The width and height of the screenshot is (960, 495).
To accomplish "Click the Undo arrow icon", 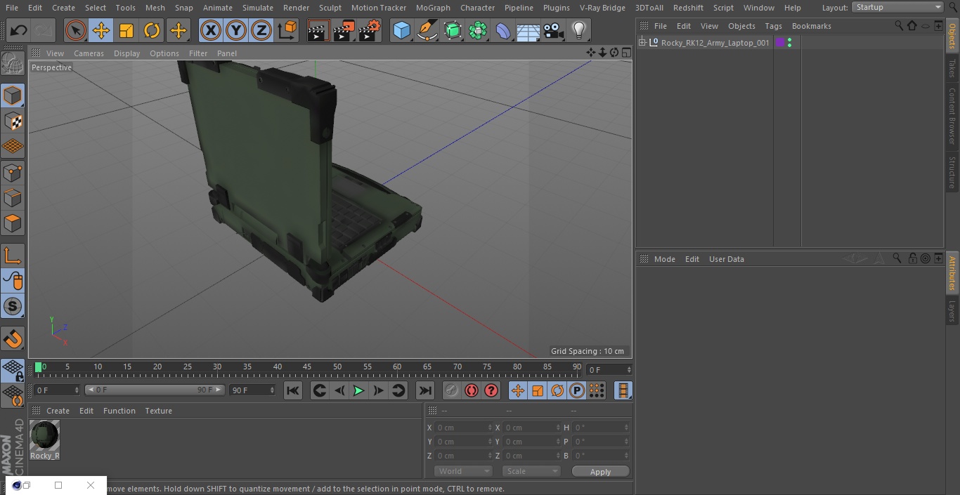I will click(19, 31).
